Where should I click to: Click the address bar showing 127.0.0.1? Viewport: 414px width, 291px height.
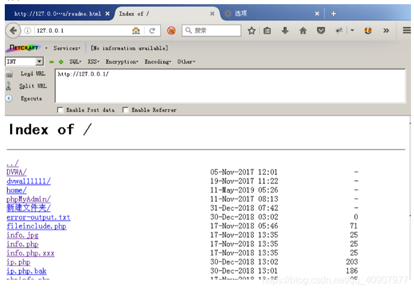[82, 31]
